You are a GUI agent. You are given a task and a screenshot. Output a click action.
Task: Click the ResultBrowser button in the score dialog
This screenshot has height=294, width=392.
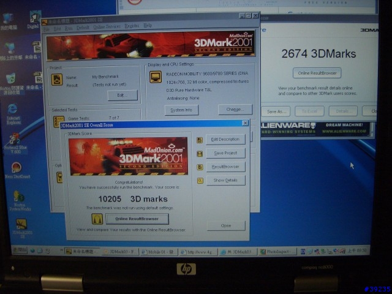226,167
